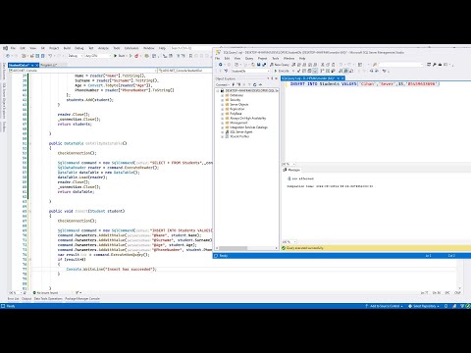Open the Output panel tab

tap(26, 299)
